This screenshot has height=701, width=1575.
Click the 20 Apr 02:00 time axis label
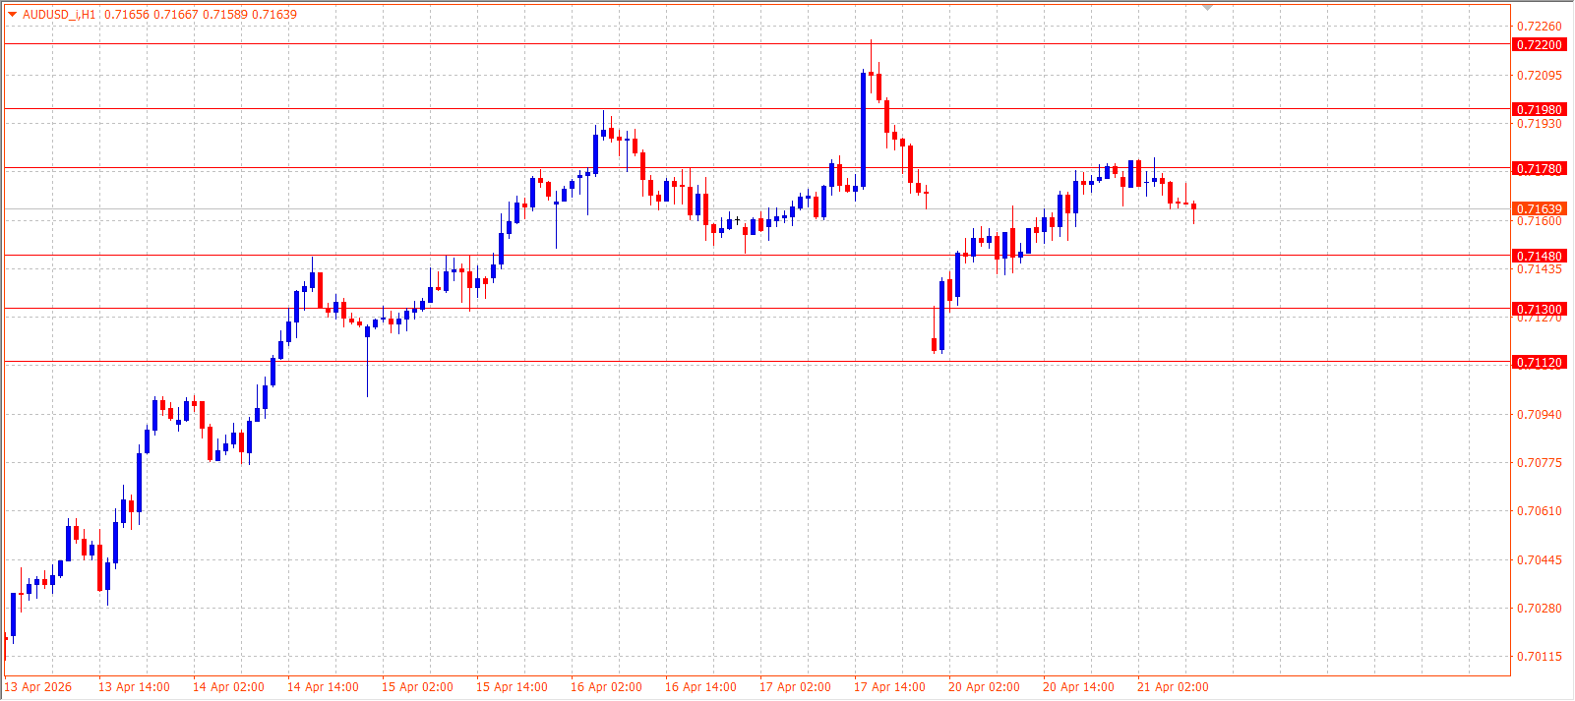click(984, 687)
